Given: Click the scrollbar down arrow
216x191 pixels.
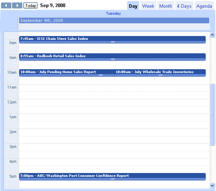Looking at the screenshot, I should pyautogui.click(x=212, y=185).
